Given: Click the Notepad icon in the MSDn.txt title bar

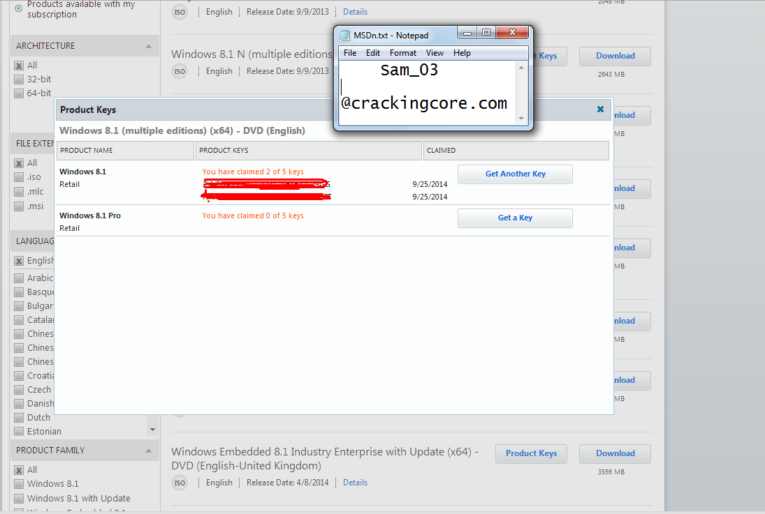Looking at the screenshot, I should click(345, 35).
